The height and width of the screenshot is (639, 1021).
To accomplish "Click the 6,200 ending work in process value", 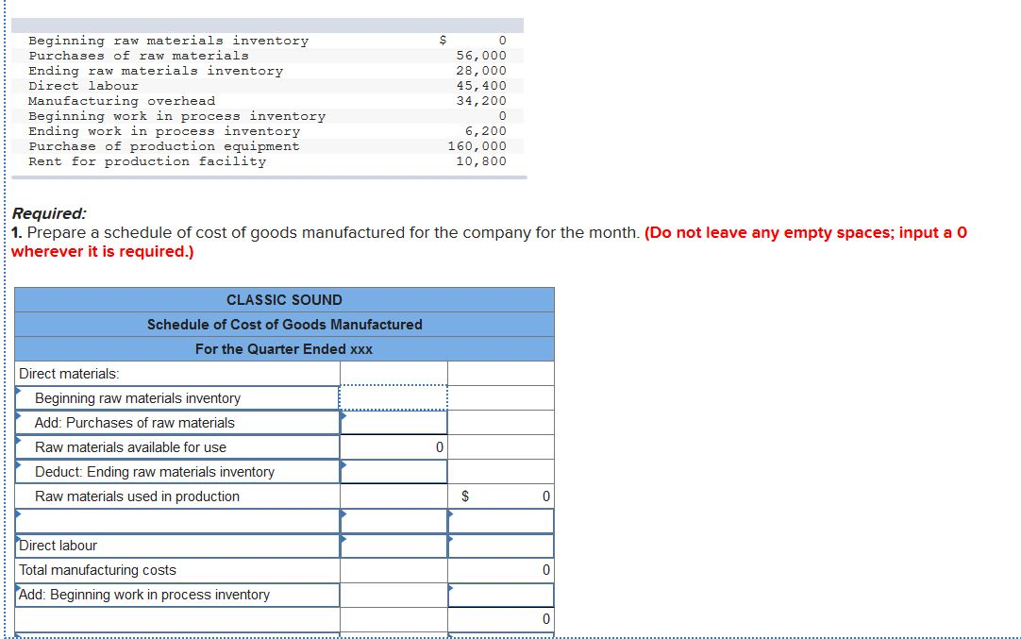I will pyautogui.click(x=485, y=131).
